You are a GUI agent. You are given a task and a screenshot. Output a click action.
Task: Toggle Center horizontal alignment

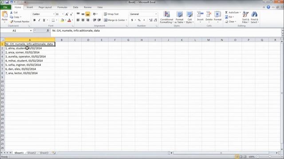83,20
